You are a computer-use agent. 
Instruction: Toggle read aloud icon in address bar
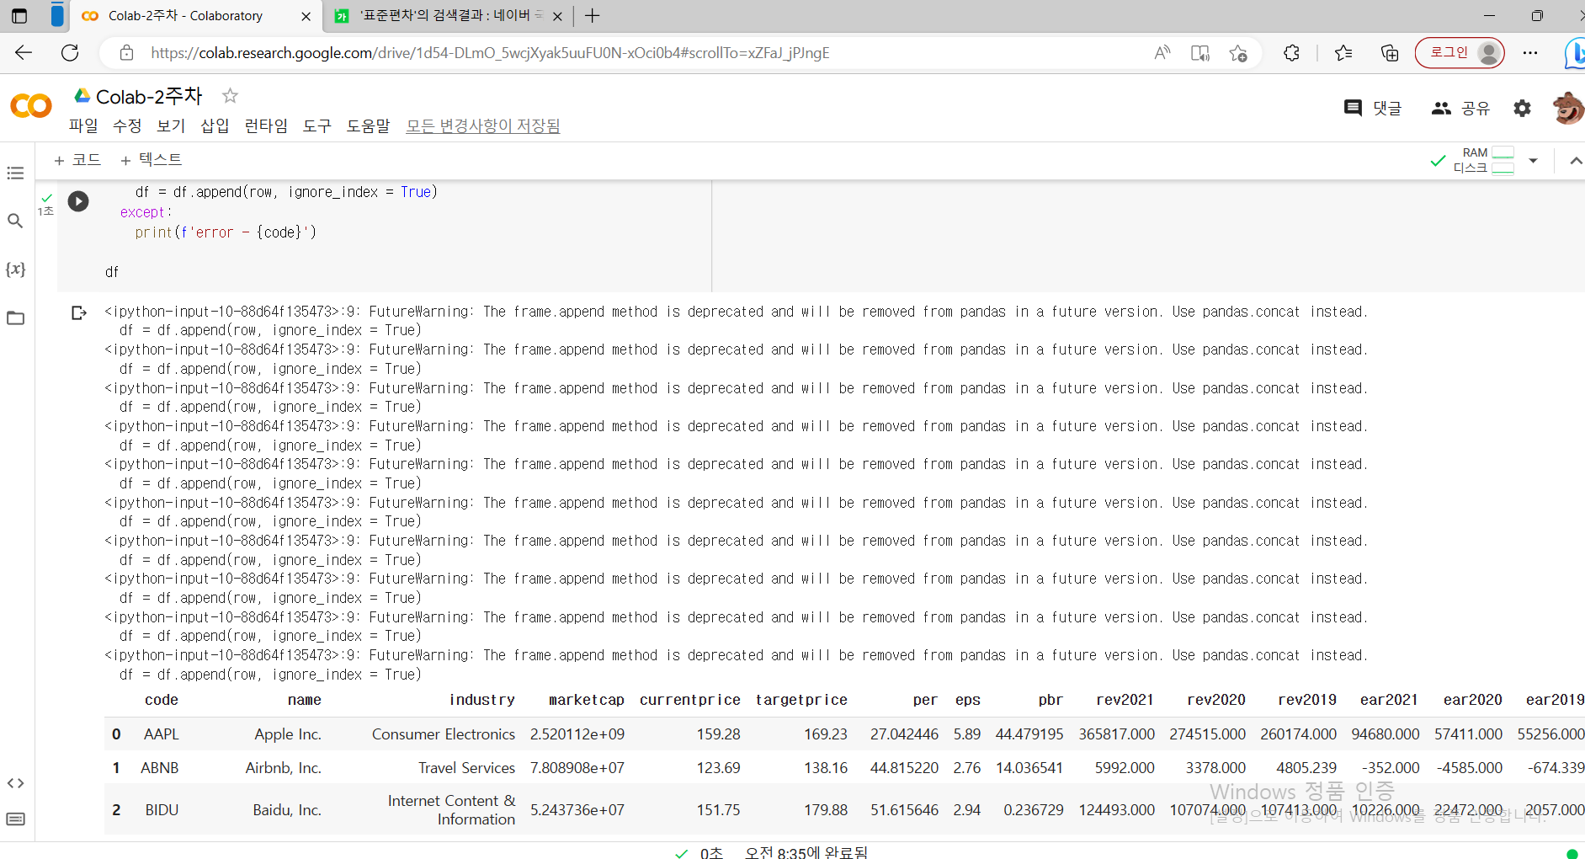[1162, 53]
